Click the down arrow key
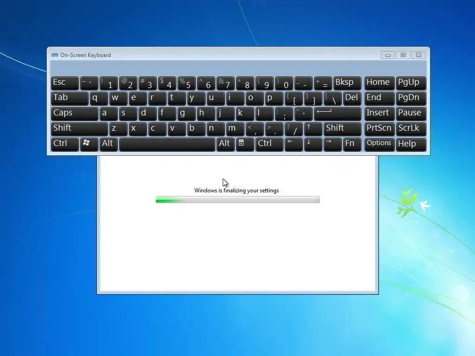This screenshot has width=475, height=356. click(x=313, y=144)
